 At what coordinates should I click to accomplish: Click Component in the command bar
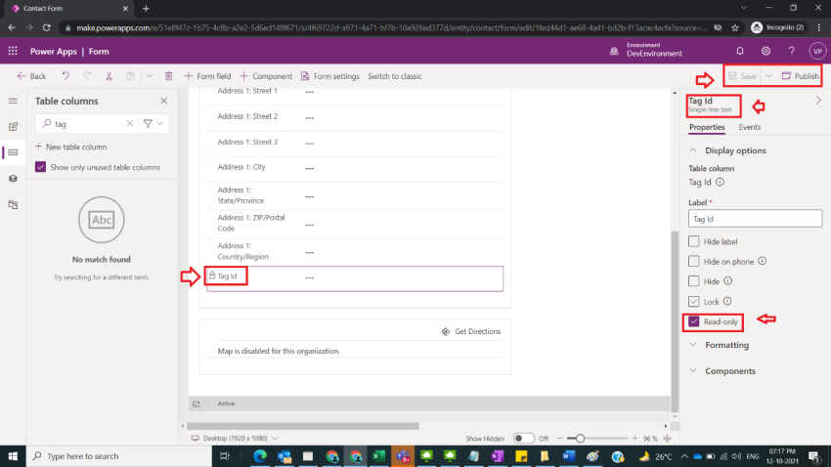(x=266, y=76)
